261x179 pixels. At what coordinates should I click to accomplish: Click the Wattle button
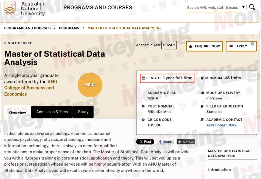coord(186,142)
